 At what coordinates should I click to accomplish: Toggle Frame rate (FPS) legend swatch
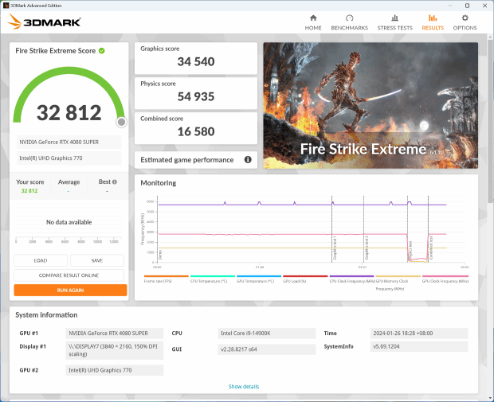pyautogui.click(x=166, y=276)
